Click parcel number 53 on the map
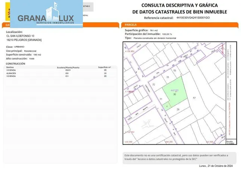241x170 pixels. (175, 71)
